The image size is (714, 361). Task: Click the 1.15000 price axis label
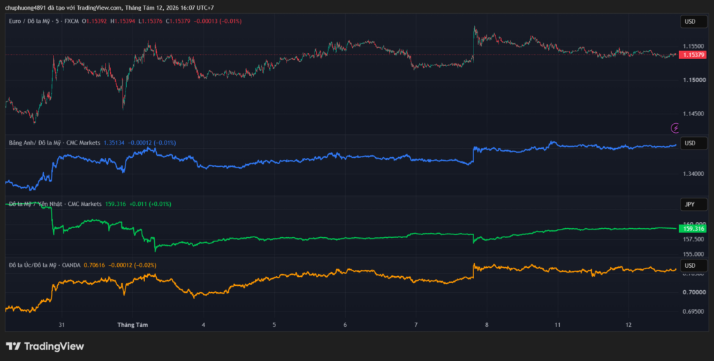pyautogui.click(x=694, y=81)
